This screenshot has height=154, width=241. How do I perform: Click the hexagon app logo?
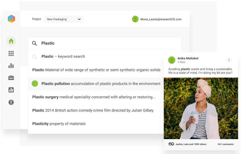pyautogui.click(x=11, y=19)
